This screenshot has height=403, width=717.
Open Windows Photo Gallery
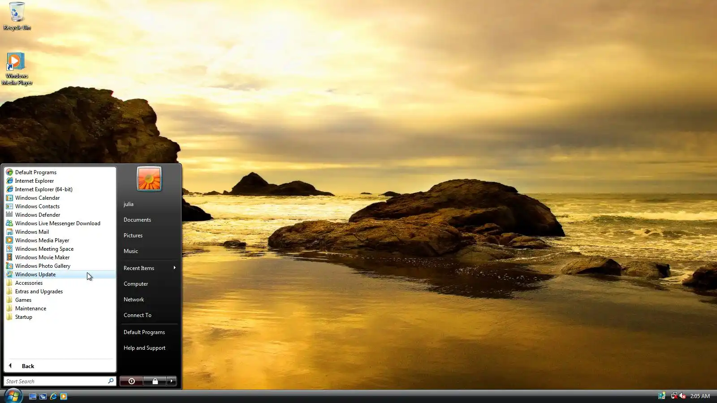coord(60,266)
